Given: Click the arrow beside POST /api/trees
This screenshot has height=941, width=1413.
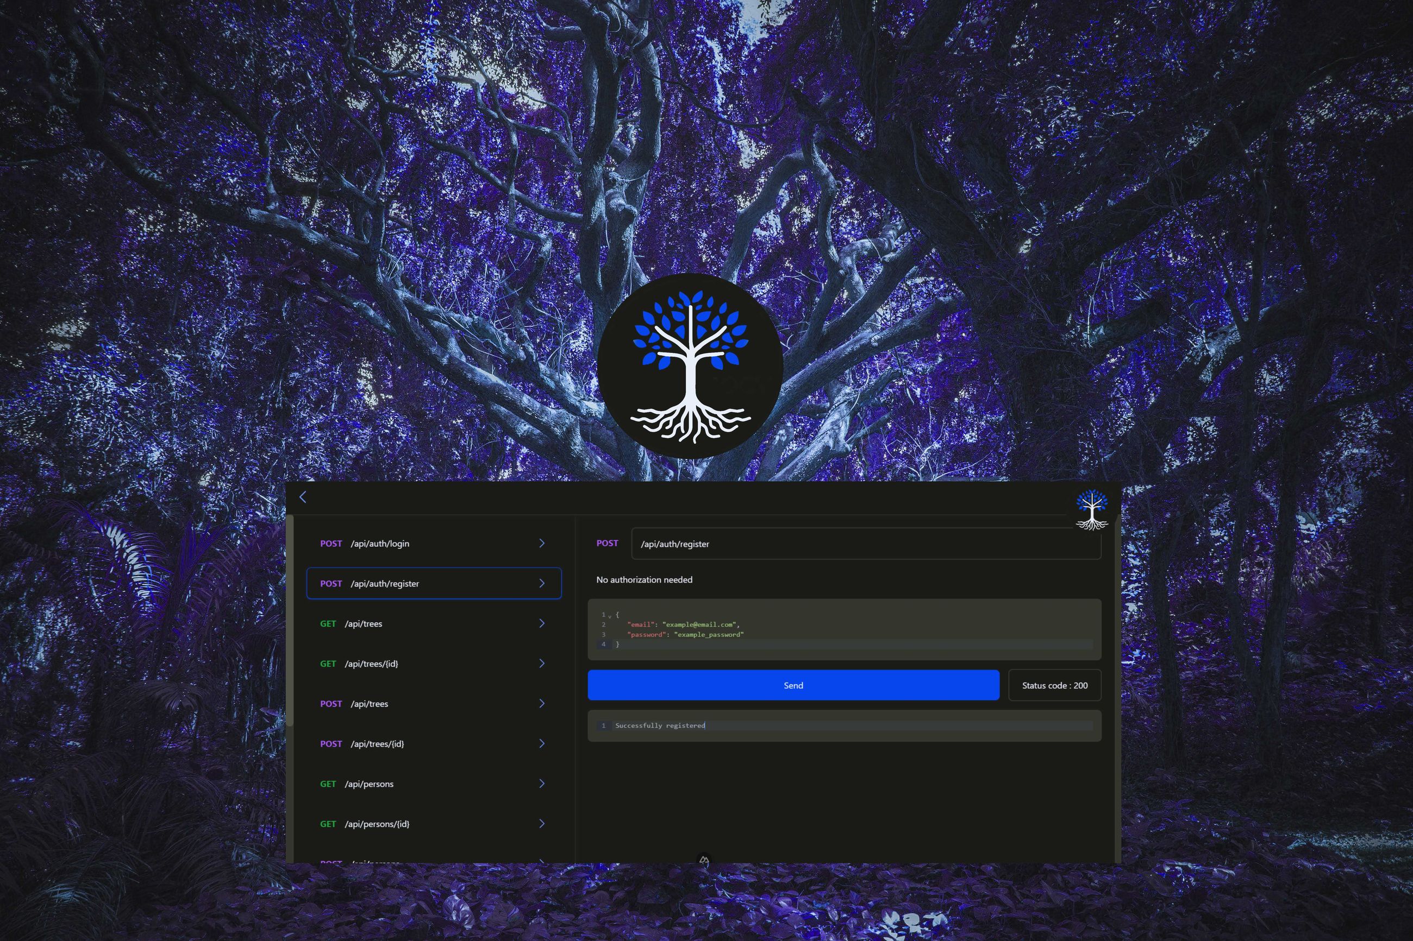Looking at the screenshot, I should pyautogui.click(x=542, y=703).
